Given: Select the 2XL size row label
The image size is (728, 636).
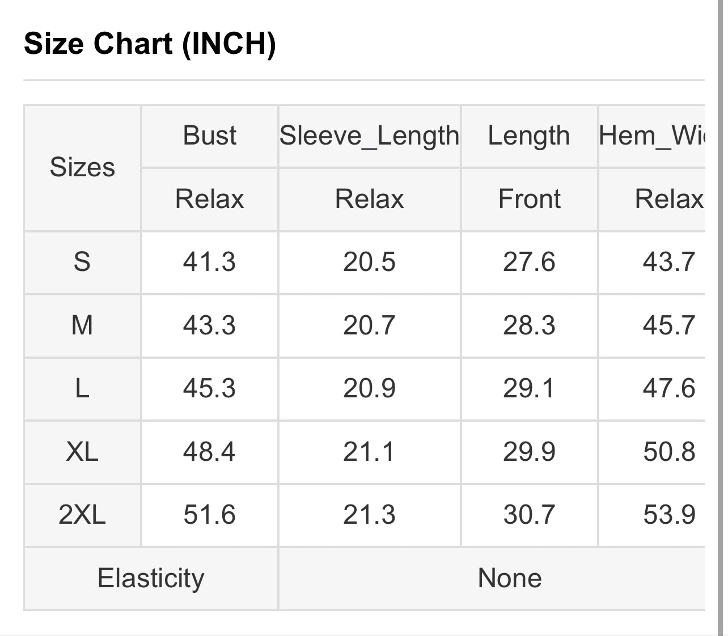Looking at the screenshot, I should [x=82, y=515].
